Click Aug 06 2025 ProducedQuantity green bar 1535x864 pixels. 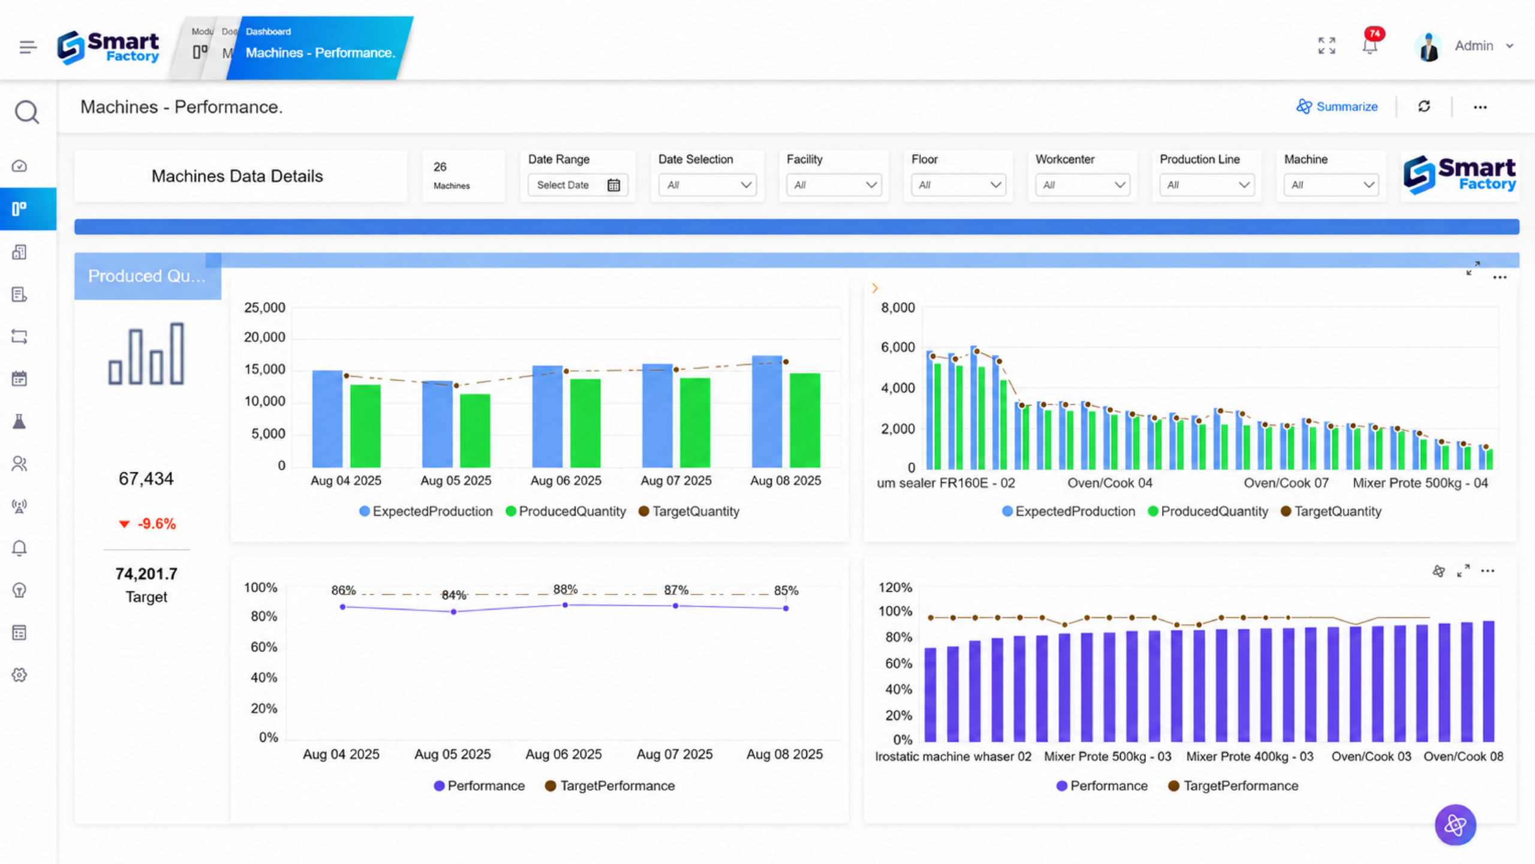(x=585, y=423)
